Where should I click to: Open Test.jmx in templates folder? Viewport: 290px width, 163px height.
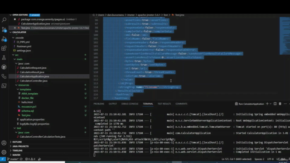click(26, 115)
